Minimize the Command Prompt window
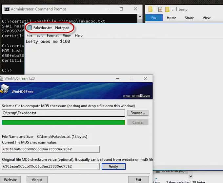The image size is (223, 183). click(x=108, y=9)
